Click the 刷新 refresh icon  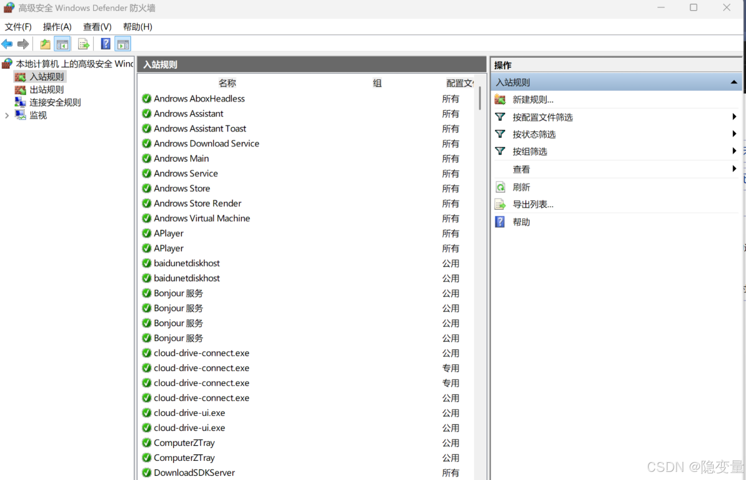[500, 187]
